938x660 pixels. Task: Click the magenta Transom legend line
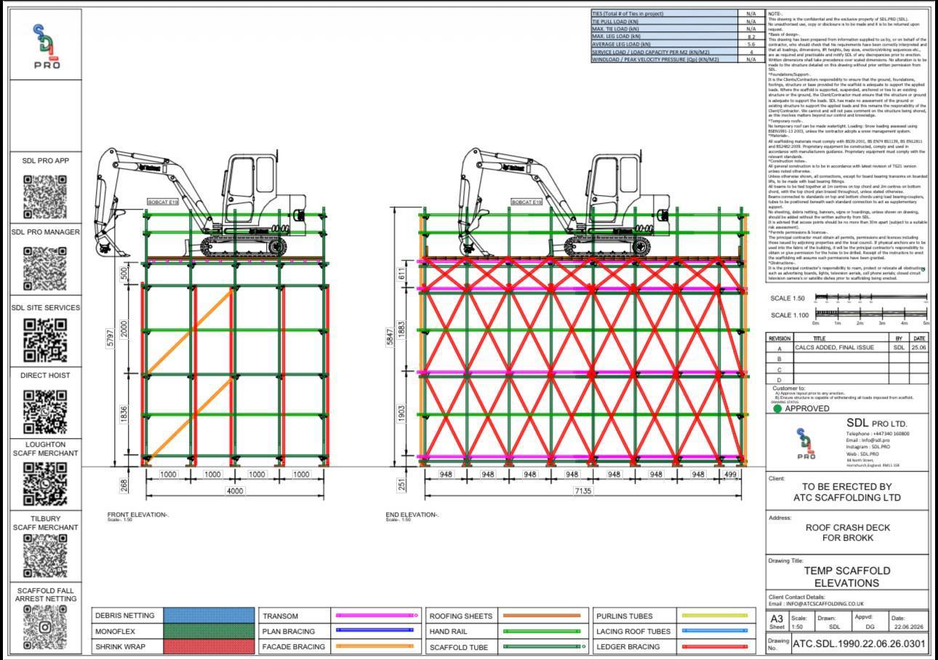376,616
